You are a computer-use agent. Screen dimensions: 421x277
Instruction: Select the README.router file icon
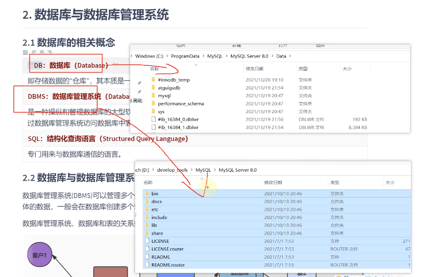147,265
